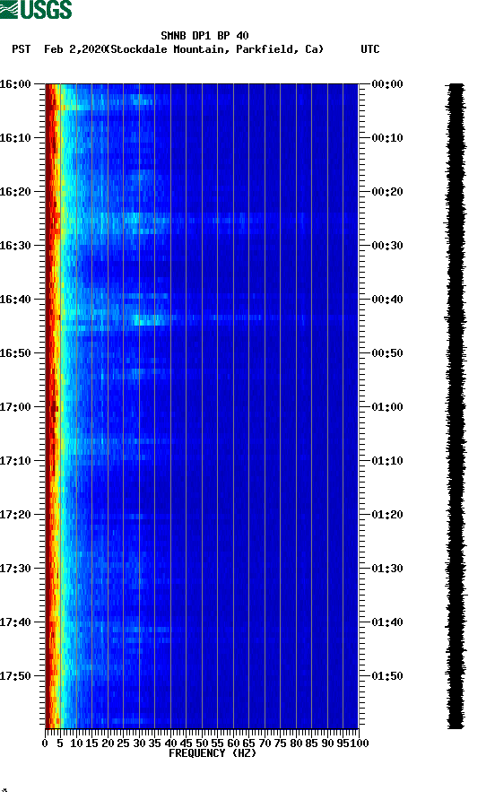Click the 00:00 UTC time label
The image size is (495, 800).
(x=387, y=84)
